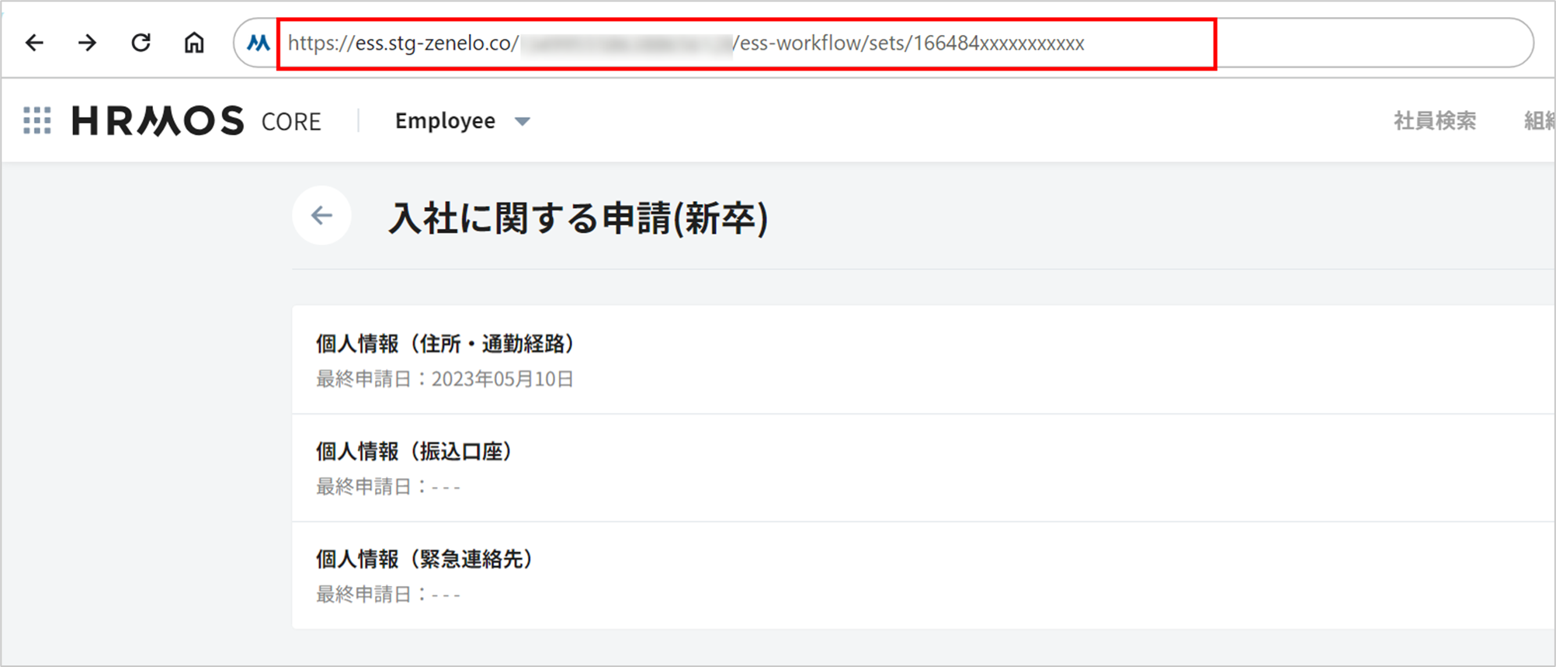Open the Employee role selector label

click(445, 121)
